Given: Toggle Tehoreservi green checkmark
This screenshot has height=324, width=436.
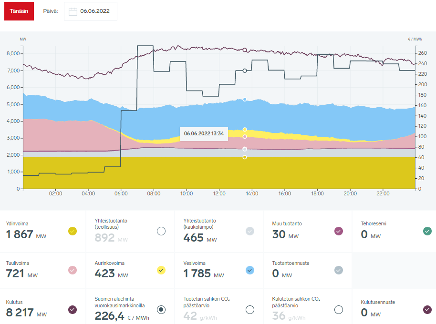Looking at the screenshot, I should point(427,232).
